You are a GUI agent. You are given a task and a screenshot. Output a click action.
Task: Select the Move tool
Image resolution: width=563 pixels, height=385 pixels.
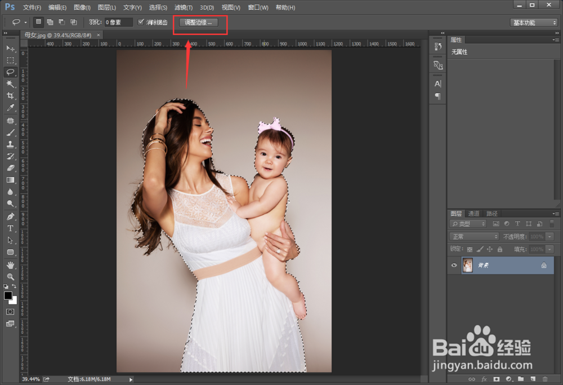click(10, 48)
